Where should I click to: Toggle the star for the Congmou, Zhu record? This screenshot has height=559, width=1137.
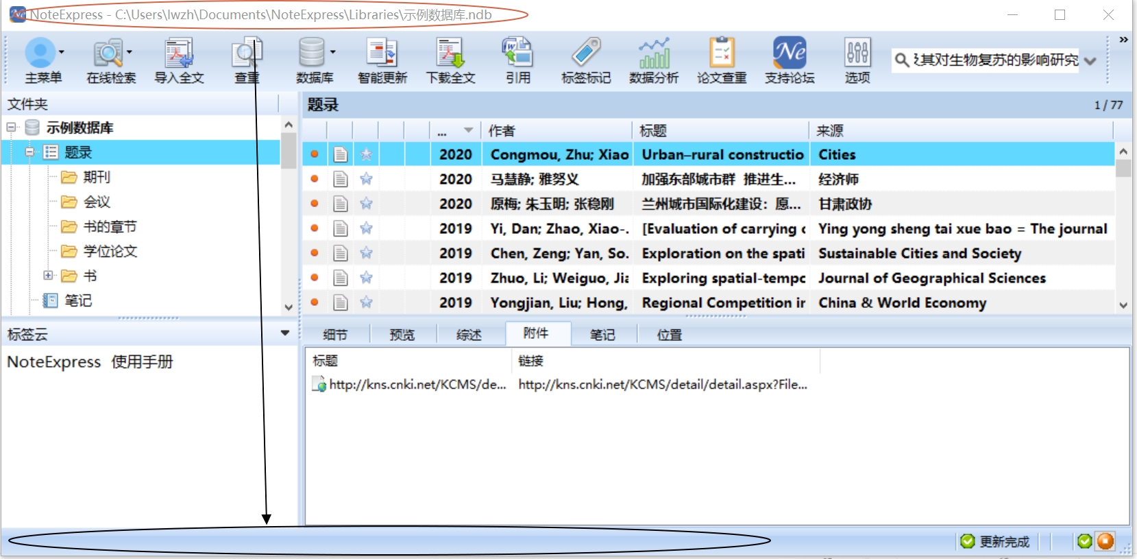tap(367, 154)
